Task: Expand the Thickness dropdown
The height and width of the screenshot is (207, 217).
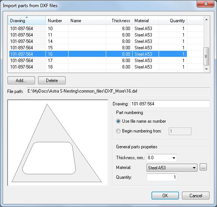Action: pos(174,158)
